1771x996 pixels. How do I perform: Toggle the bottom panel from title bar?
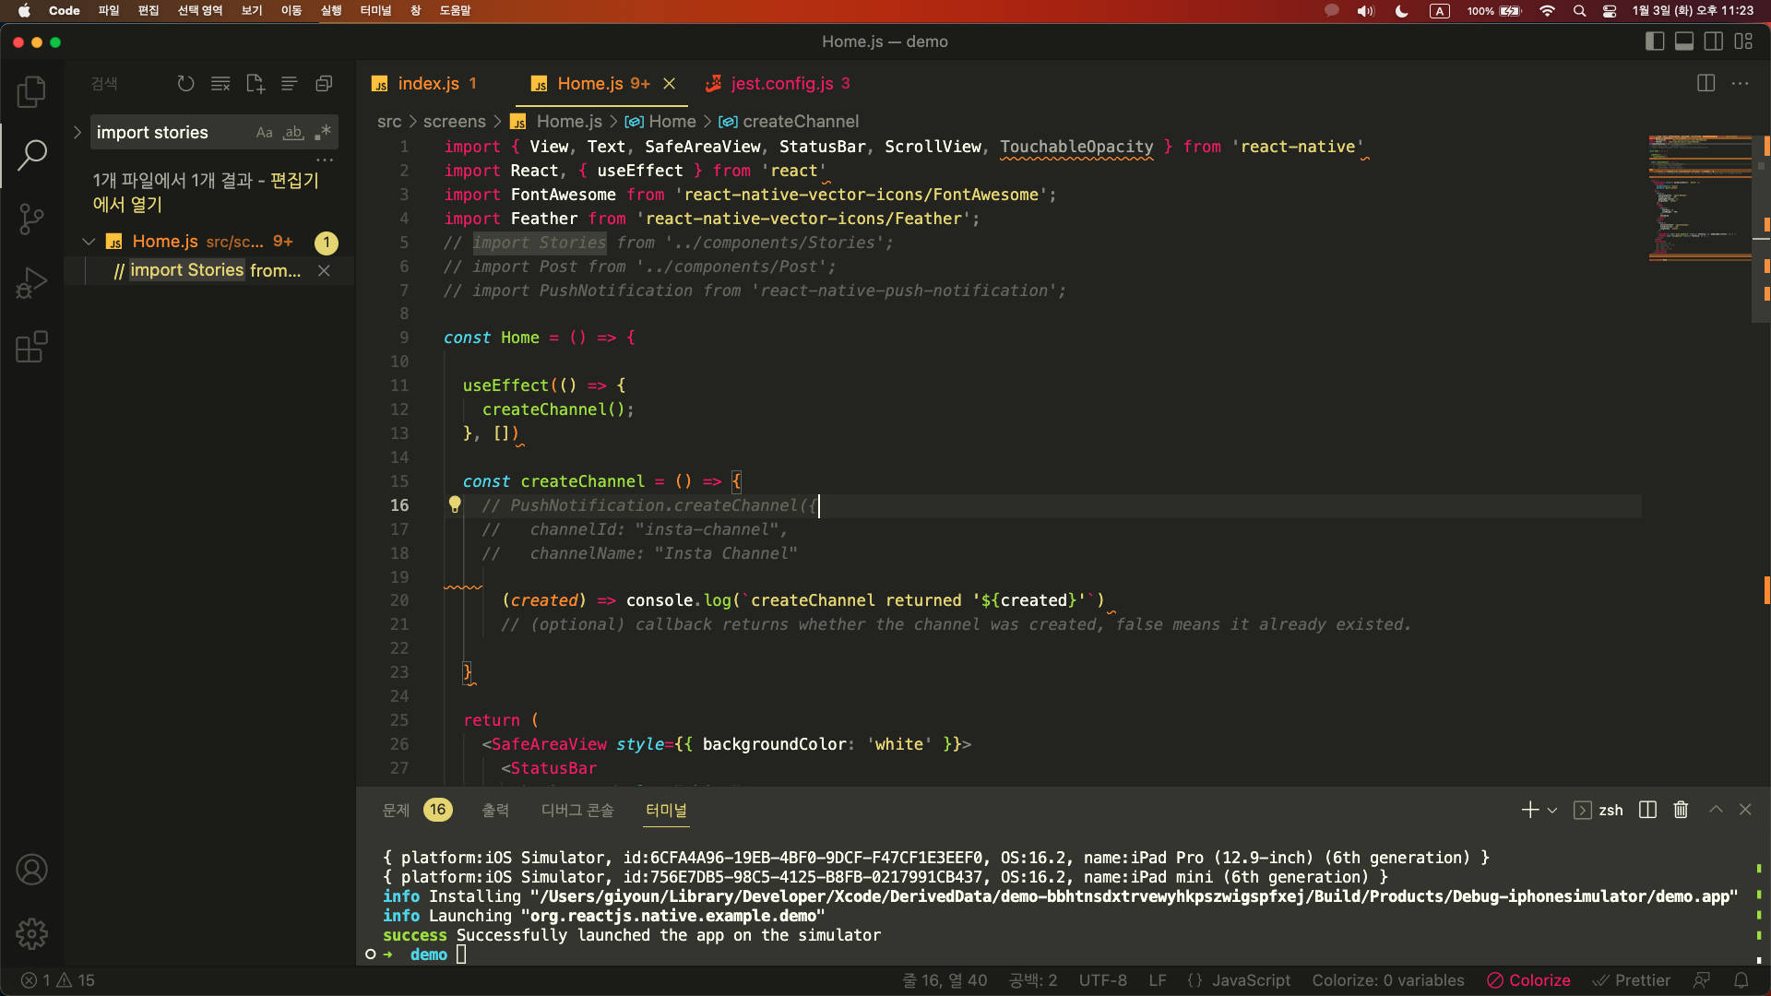coord(1684,41)
